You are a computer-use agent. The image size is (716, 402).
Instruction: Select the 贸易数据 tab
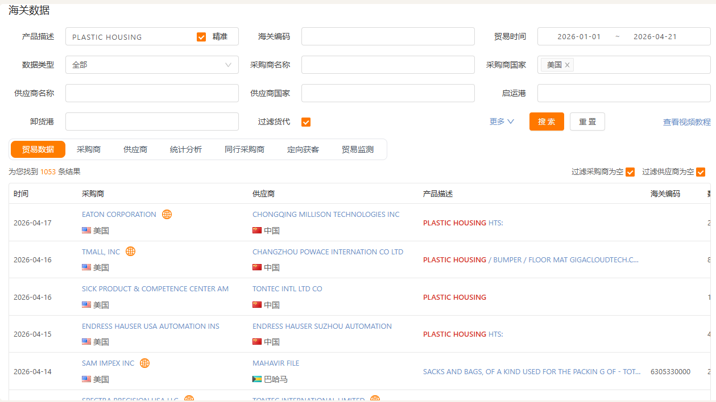point(38,149)
